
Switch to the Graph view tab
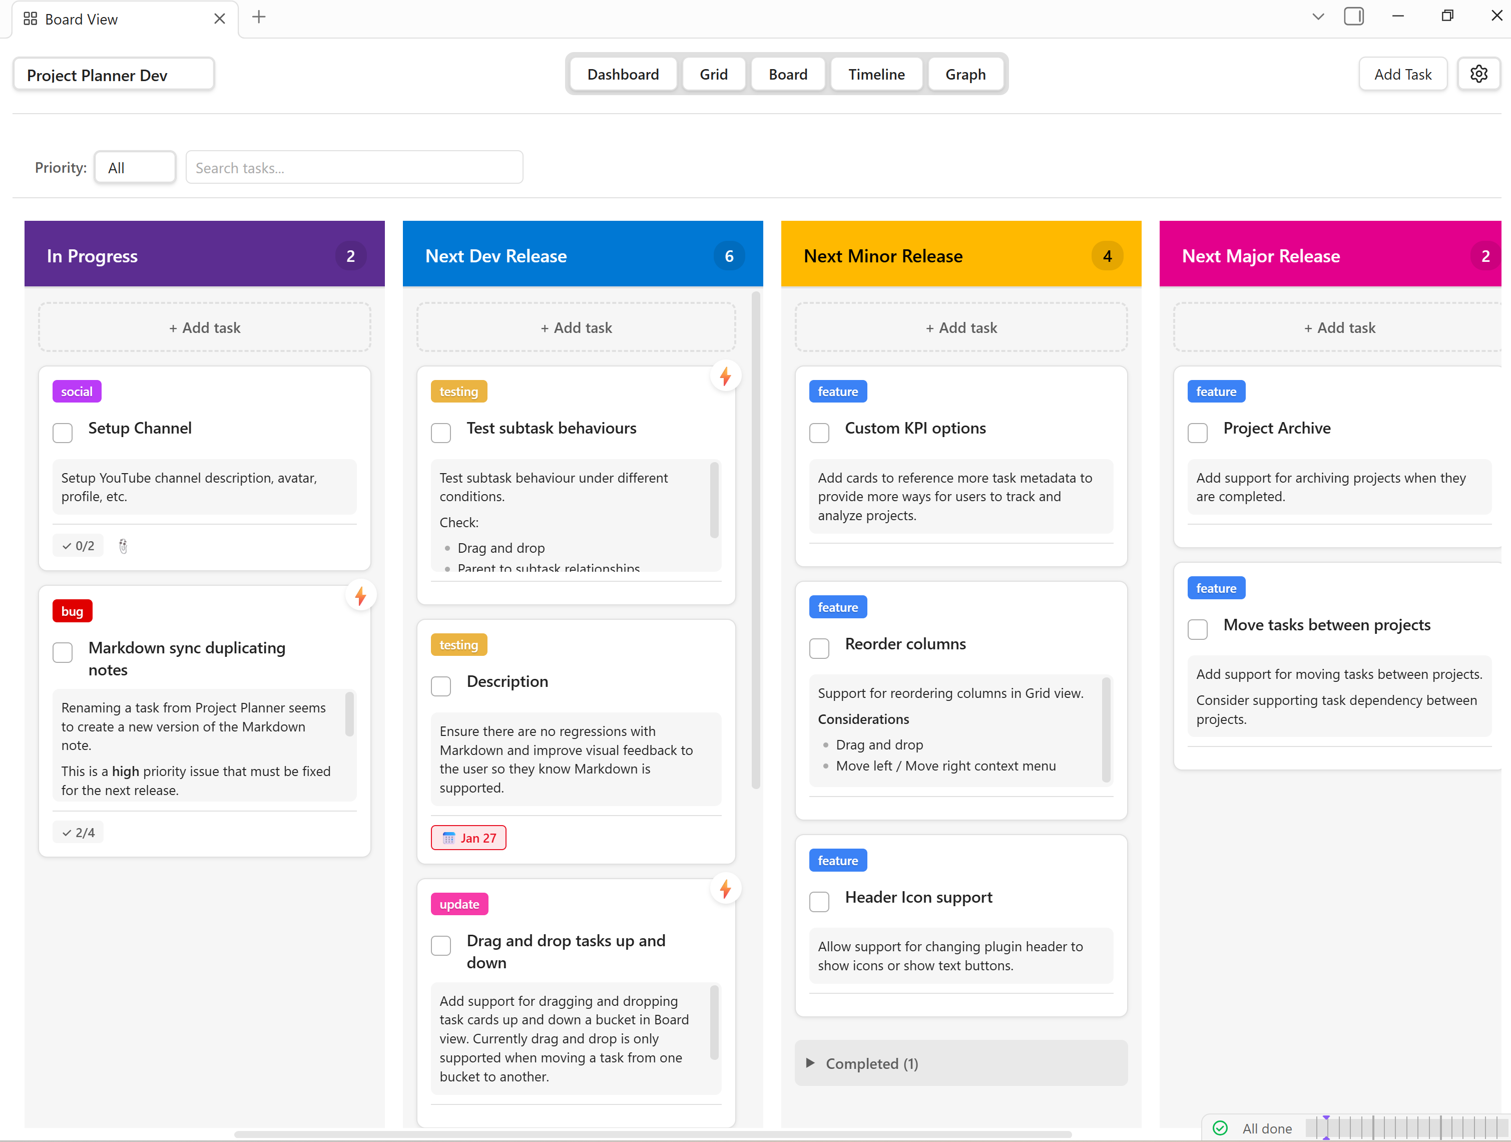coord(965,74)
